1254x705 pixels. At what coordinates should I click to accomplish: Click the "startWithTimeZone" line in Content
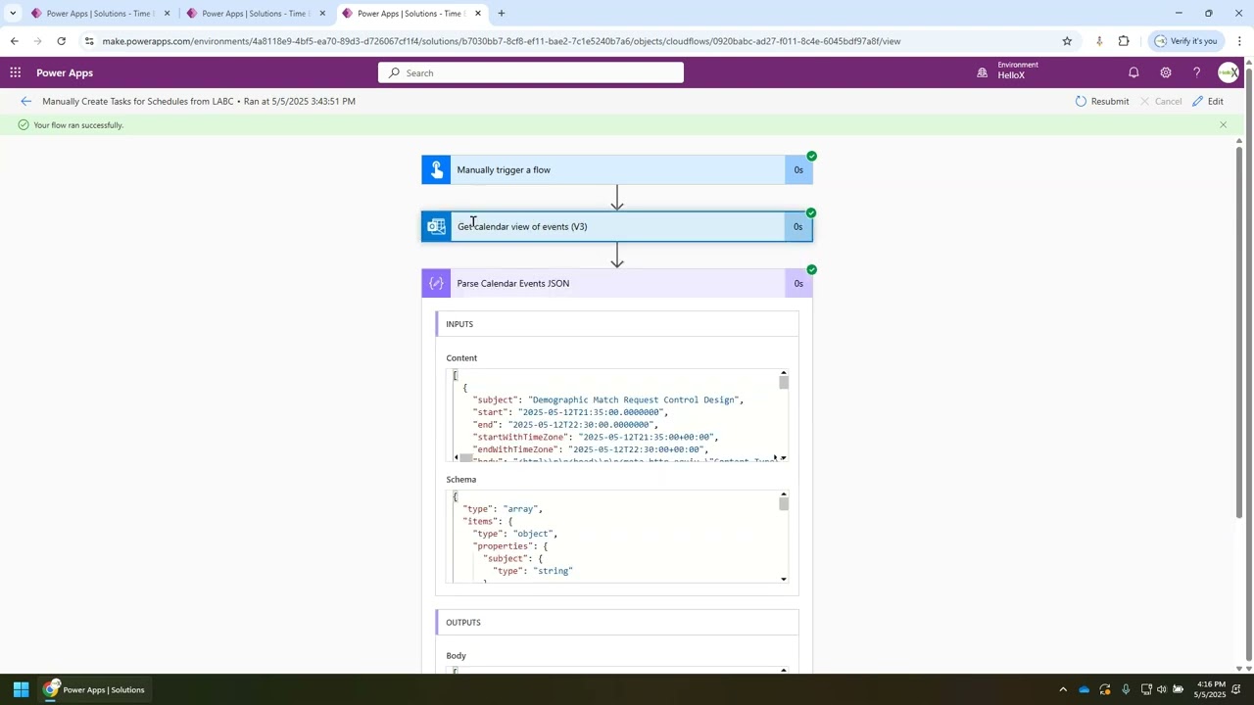point(596,437)
